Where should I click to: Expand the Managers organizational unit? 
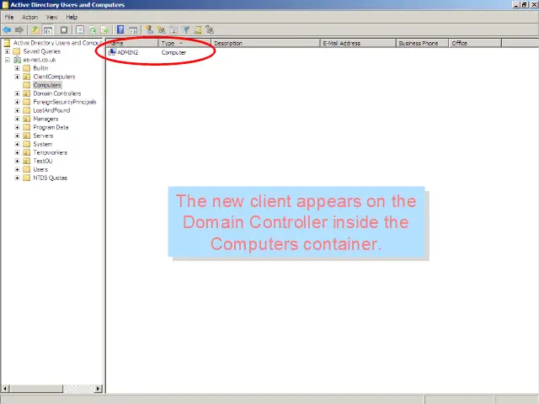(17, 119)
